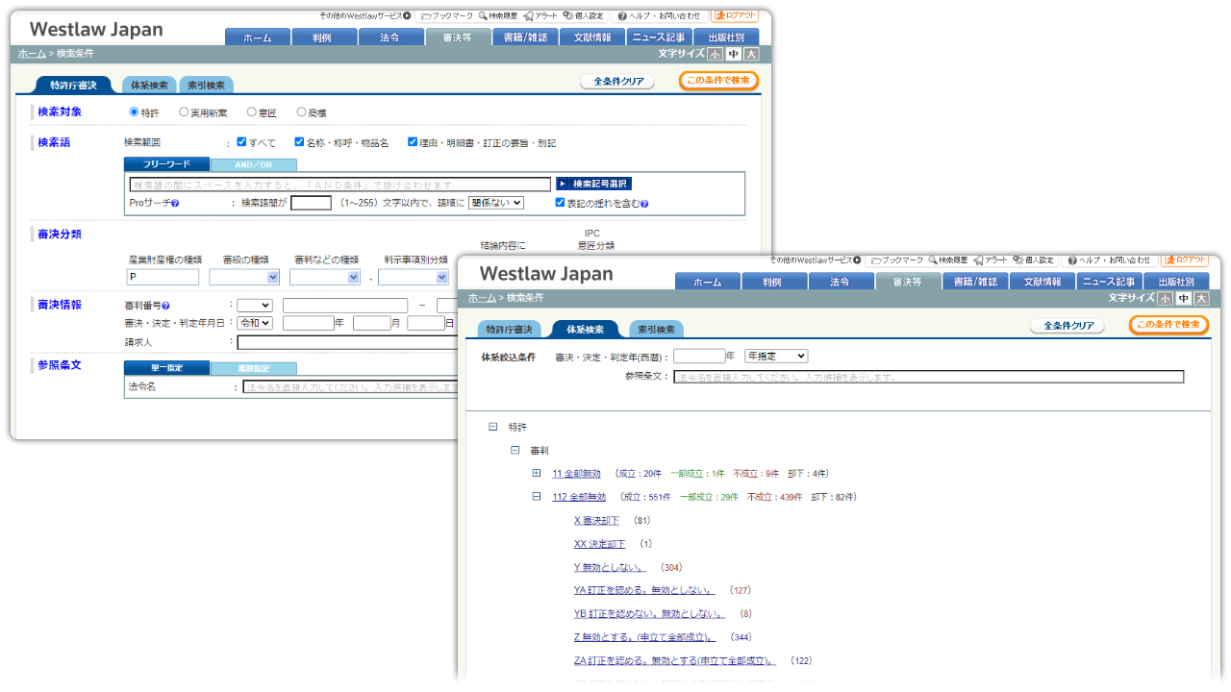Image resolution: width=1231 pixels, height=692 pixels.
Task: Toggle the 表記の揺れを含む checkbox
Action: 560,203
